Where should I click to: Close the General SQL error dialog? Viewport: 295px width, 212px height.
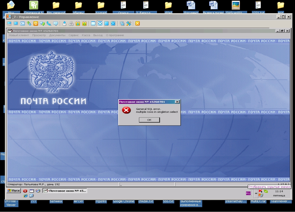177,102
